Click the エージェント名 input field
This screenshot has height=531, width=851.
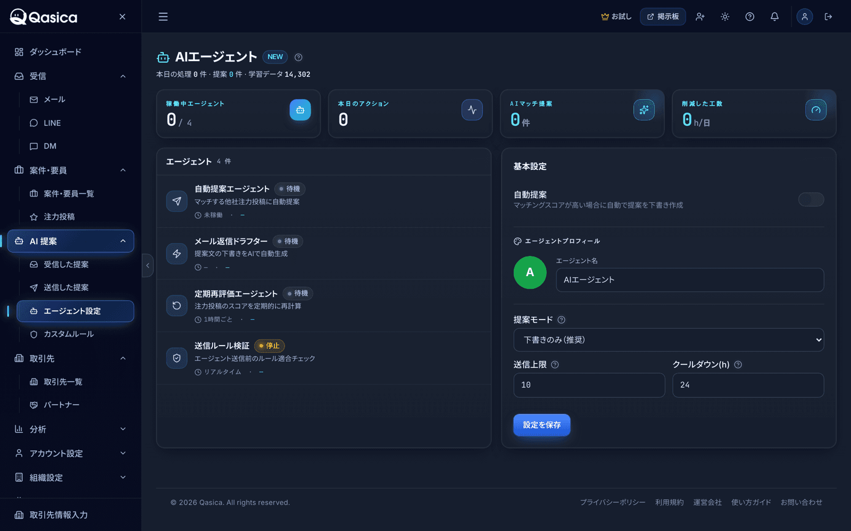[x=690, y=280]
